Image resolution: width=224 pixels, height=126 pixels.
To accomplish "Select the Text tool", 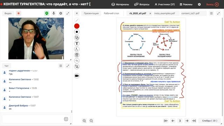I will pos(77,43).
